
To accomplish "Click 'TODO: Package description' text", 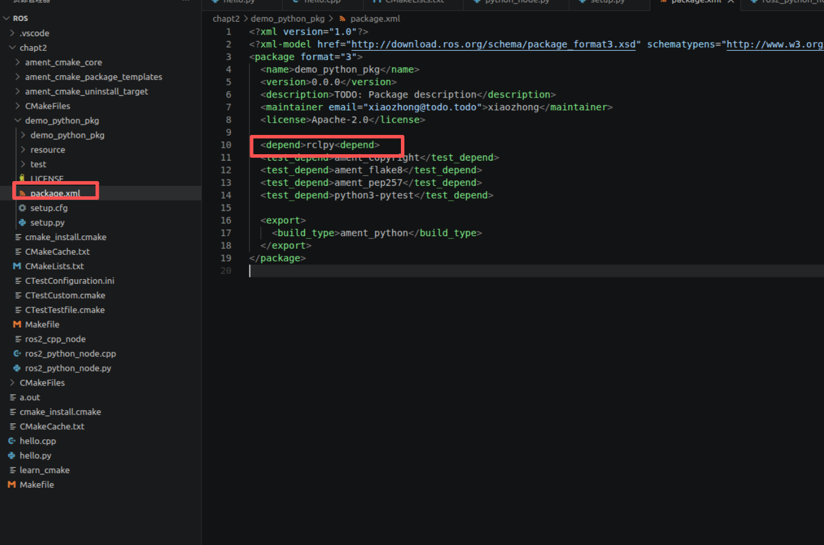I will 406,95.
